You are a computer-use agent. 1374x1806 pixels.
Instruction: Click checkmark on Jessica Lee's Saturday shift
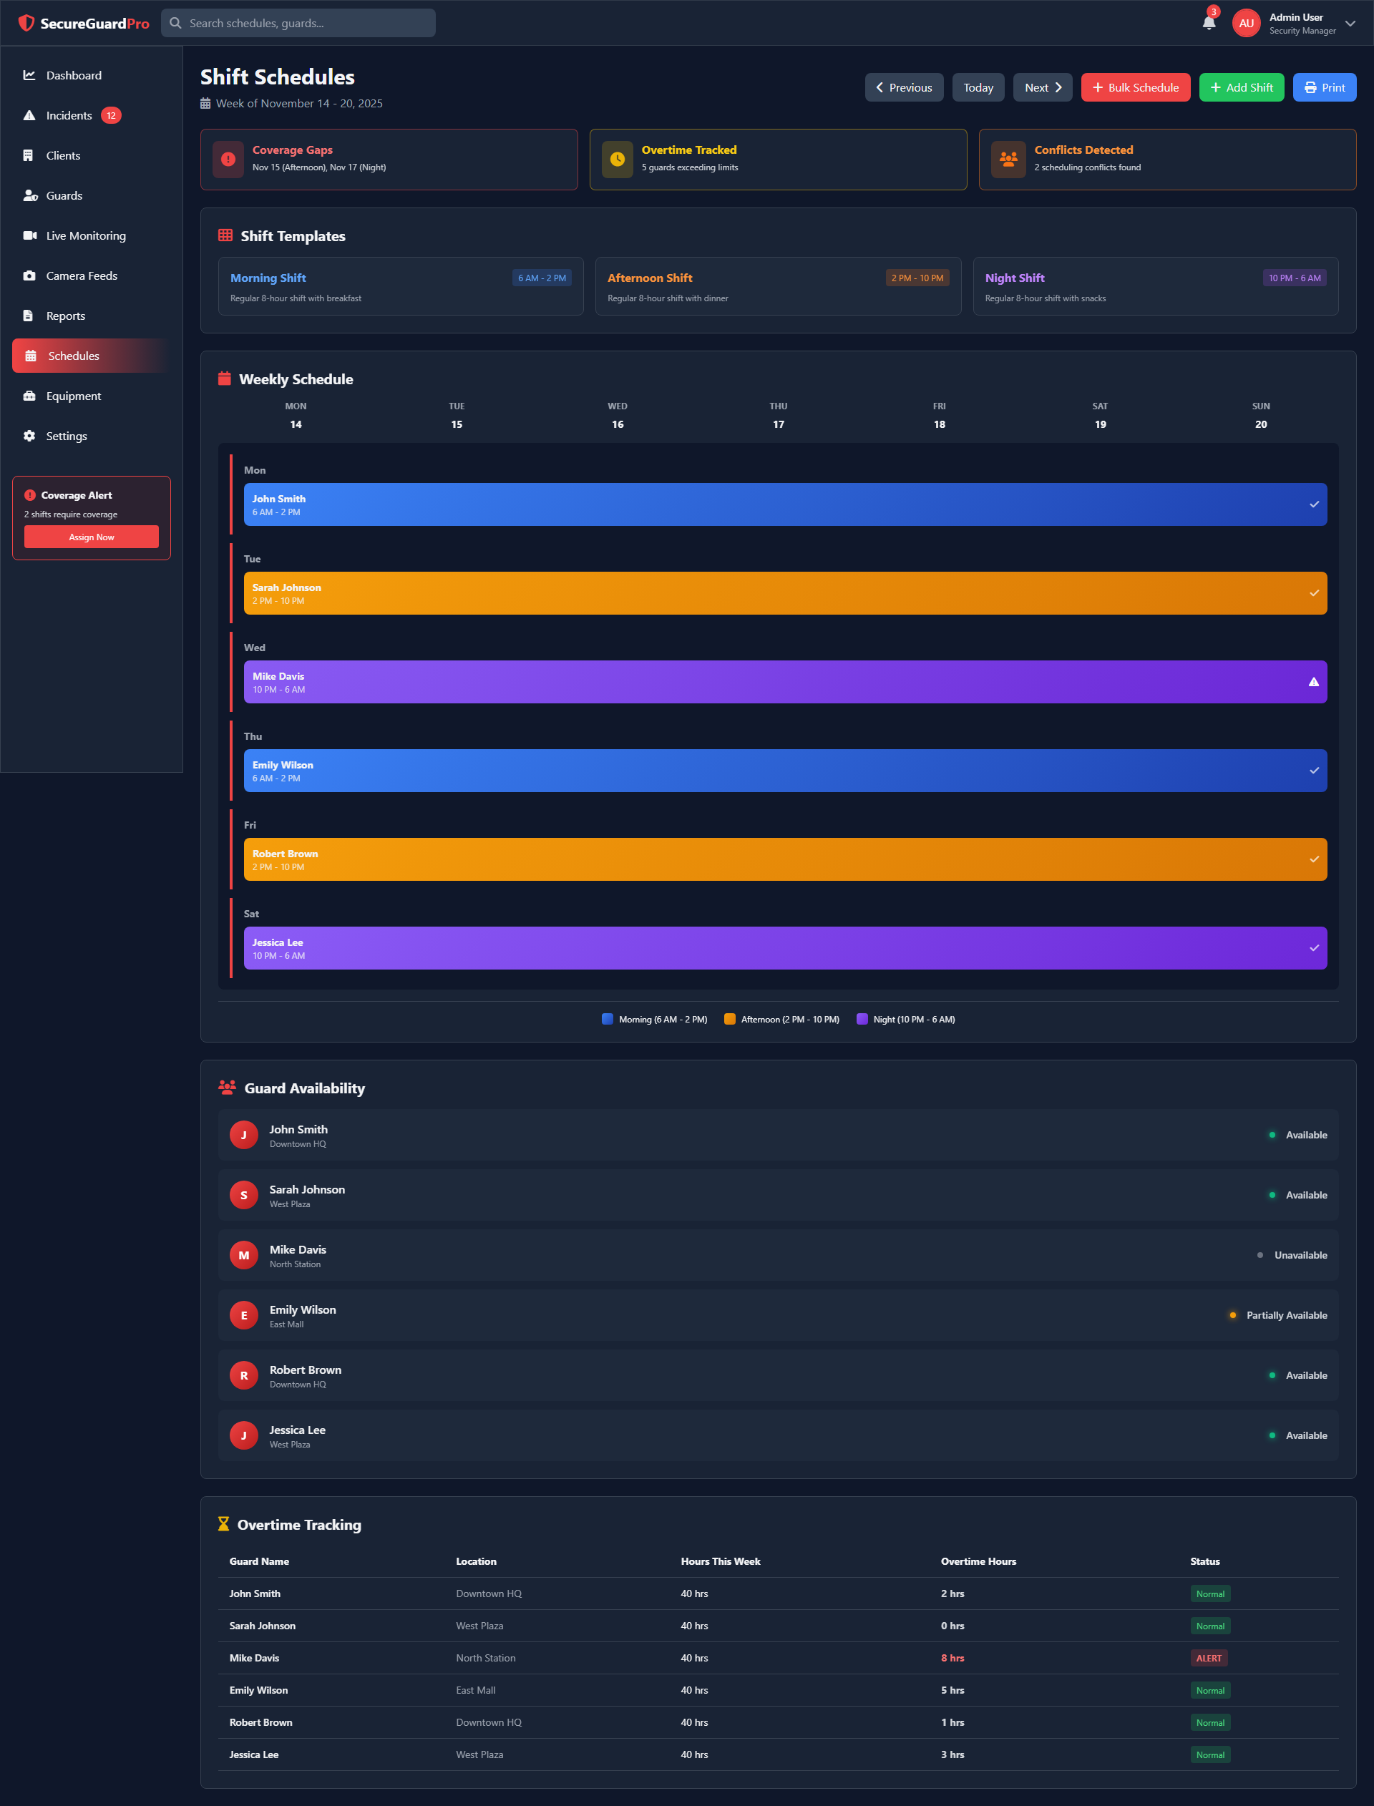pos(1313,948)
